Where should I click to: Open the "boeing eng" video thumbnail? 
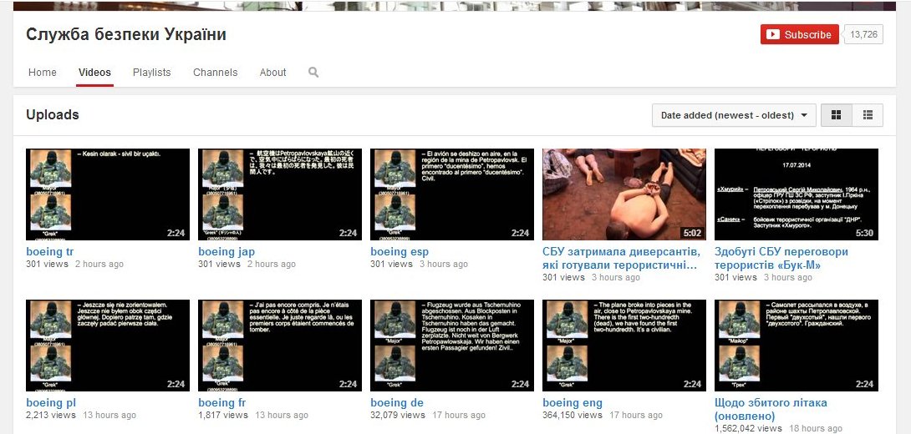tap(624, 346)
